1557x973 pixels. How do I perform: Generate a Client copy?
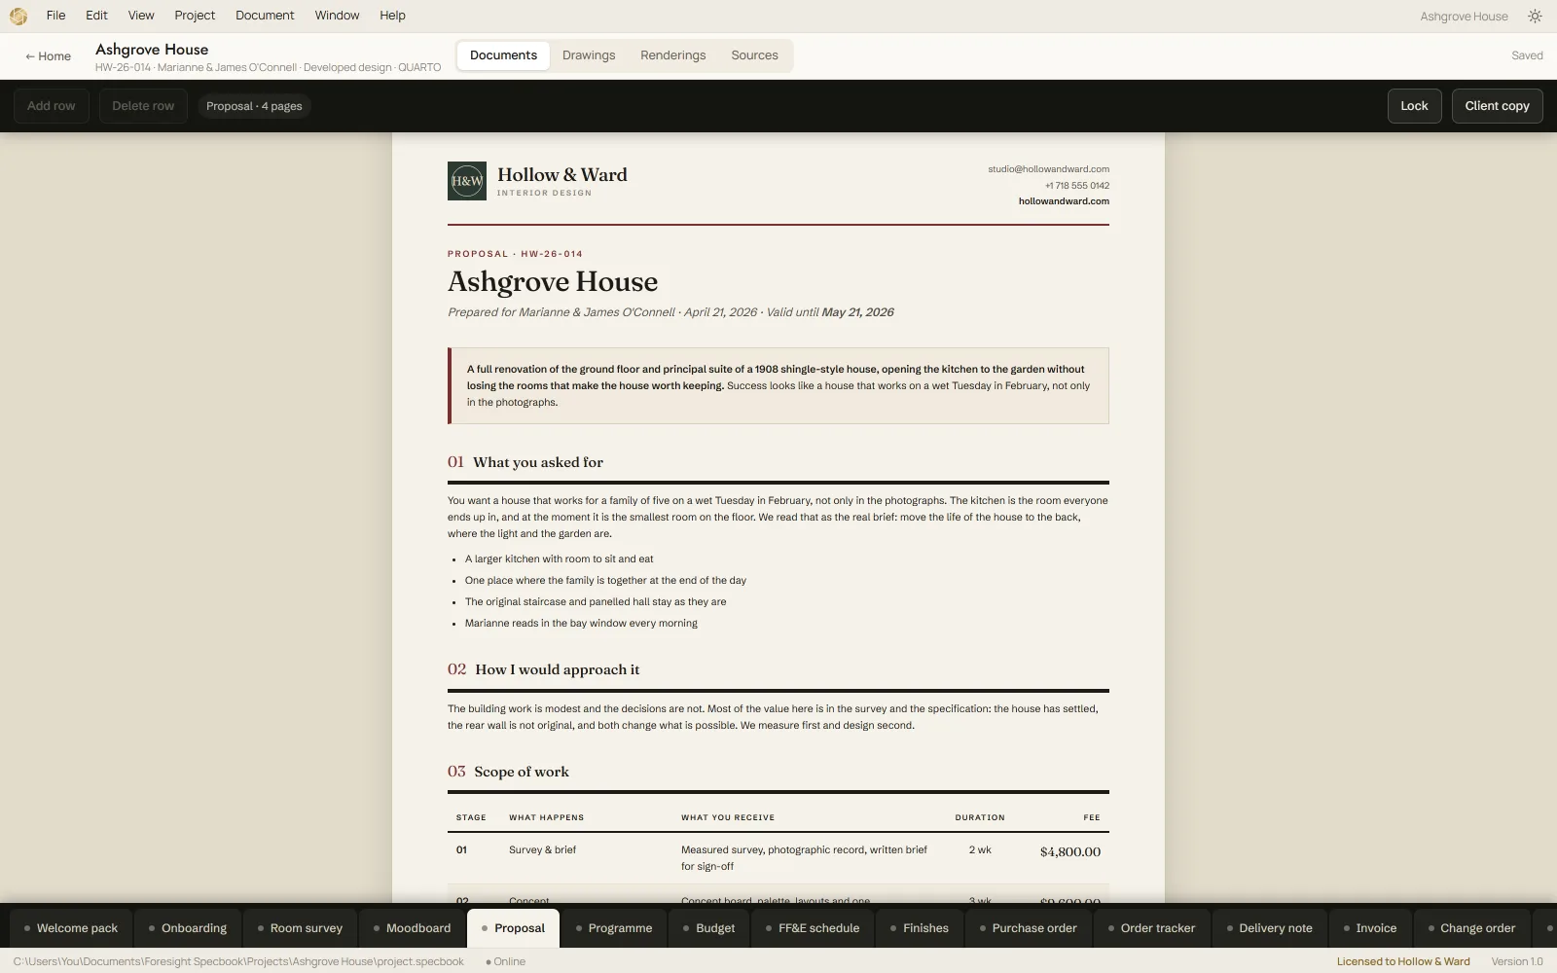tap(1497, 106)
